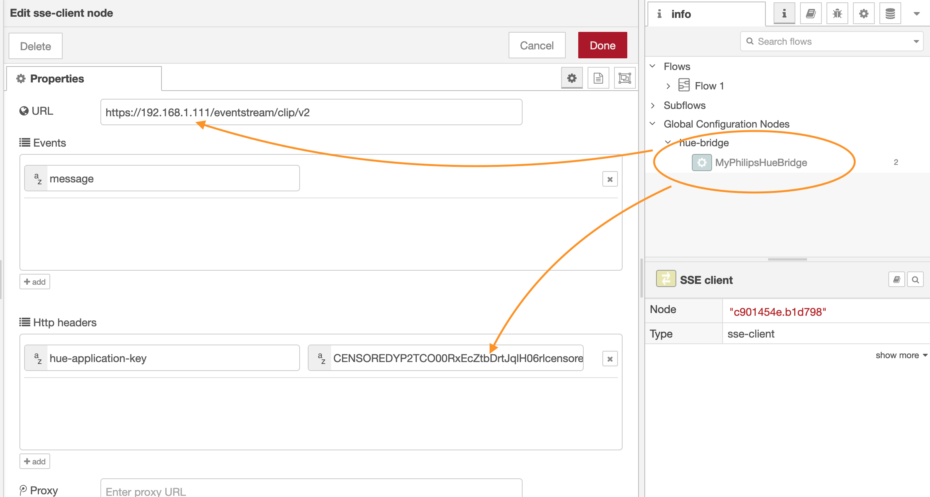
Task: Open node Appearance settings icon
Action: tap(625, 78)
